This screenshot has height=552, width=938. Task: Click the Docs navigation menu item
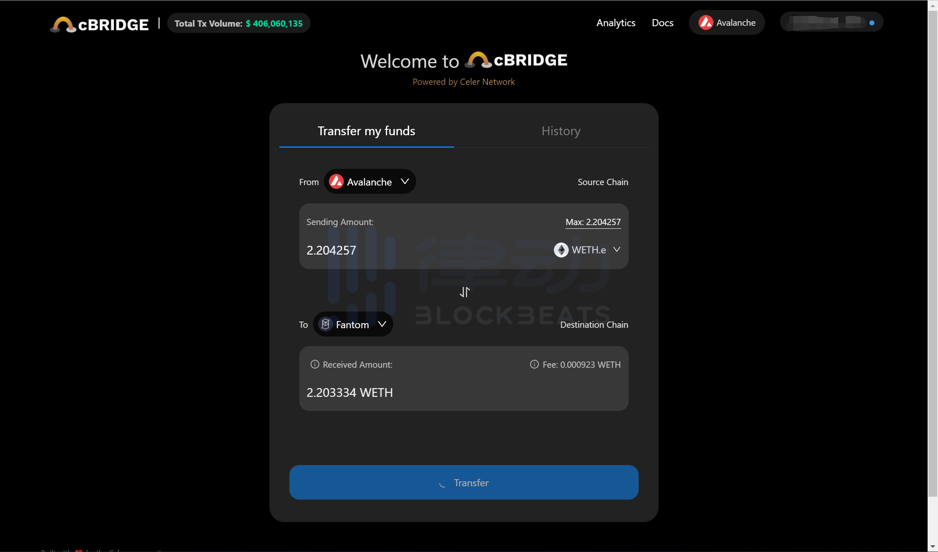pos(663,23)
